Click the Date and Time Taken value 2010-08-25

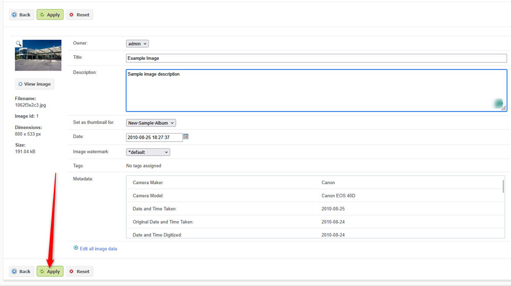pyautogui.click(x=333, y=209)
